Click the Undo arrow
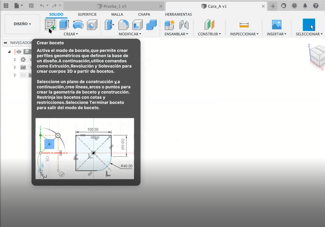The height and width of the screenshot is (227, 325). point(42,6)
